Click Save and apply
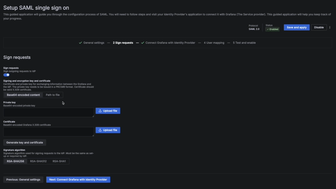The image size is (336, 189). pos(297,27)
